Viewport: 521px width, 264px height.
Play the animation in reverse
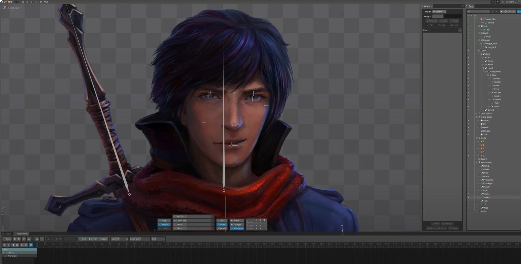[x=13, y=245]
